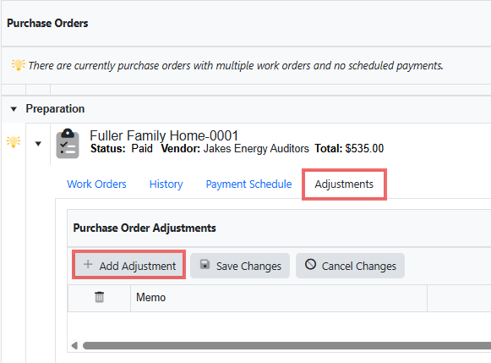Click the lightbulb icon in the notice banner

[18, 64]
